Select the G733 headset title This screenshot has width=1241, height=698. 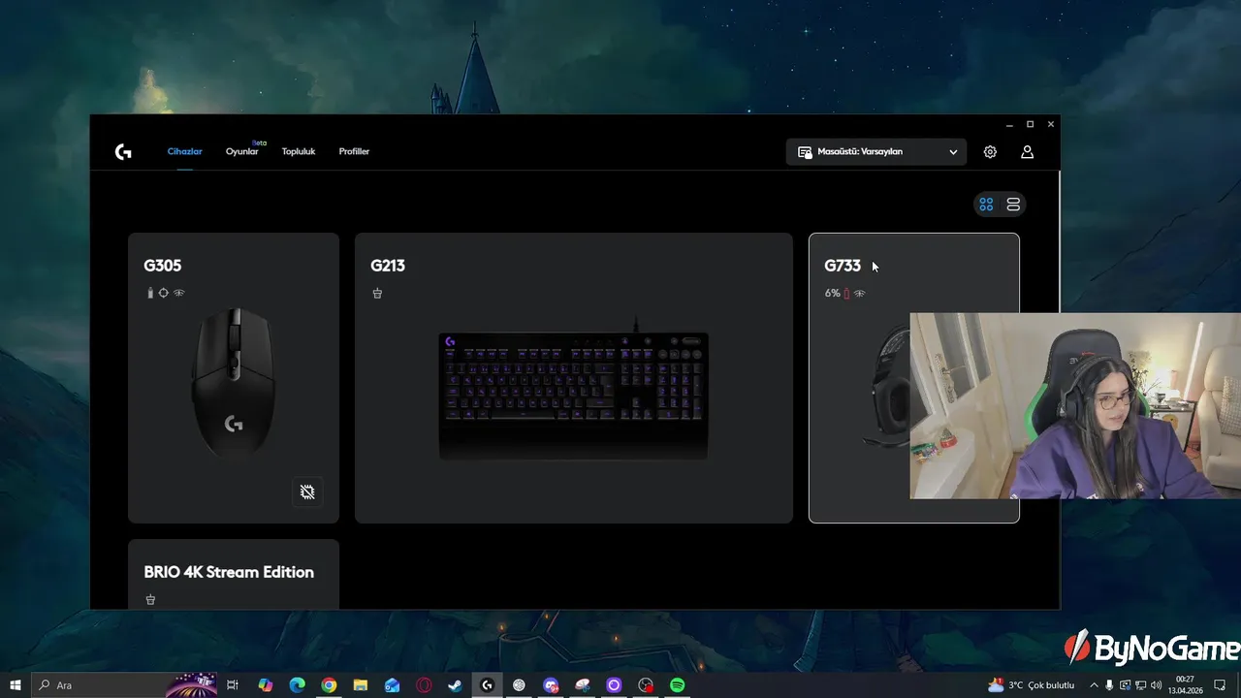pyautogui.click(x=843, y=266)
